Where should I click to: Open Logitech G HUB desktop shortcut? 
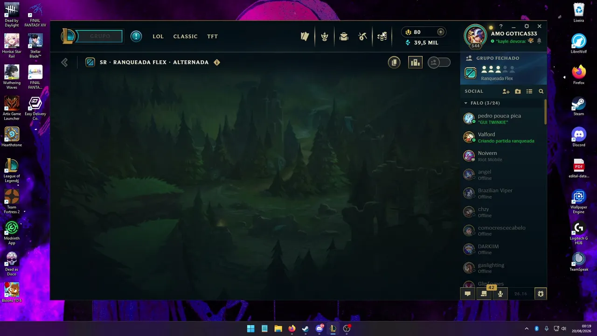click(x=579, y=233)
